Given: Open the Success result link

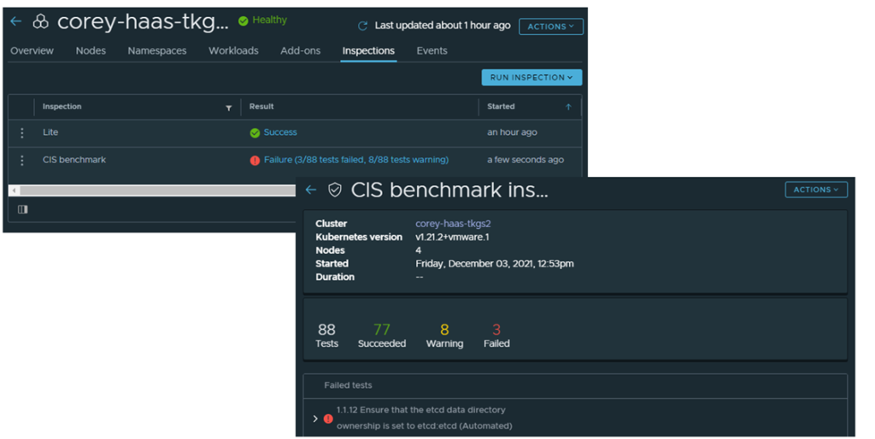Looking at the screenshot, I should (x=280, y=132).
